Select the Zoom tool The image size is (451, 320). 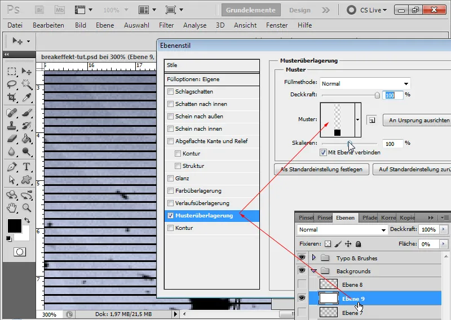[26, 207]
